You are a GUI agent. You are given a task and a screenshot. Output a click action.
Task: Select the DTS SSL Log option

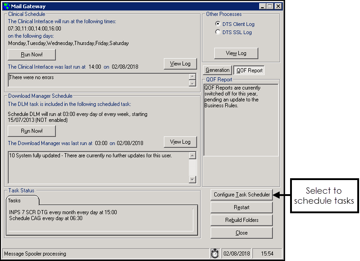tap(218, 32)
